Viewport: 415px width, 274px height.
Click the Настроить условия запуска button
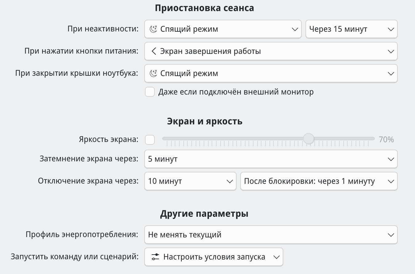coord(213,257)
